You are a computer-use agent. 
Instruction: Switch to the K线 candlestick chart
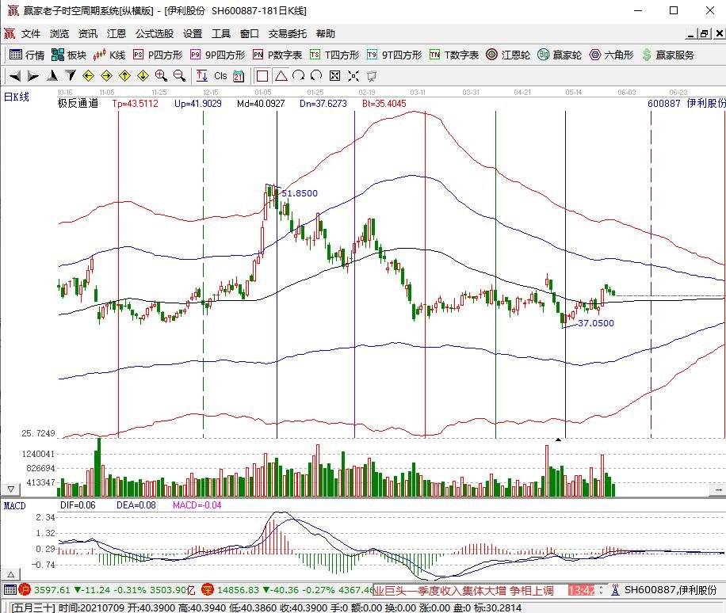coord(109,55)
